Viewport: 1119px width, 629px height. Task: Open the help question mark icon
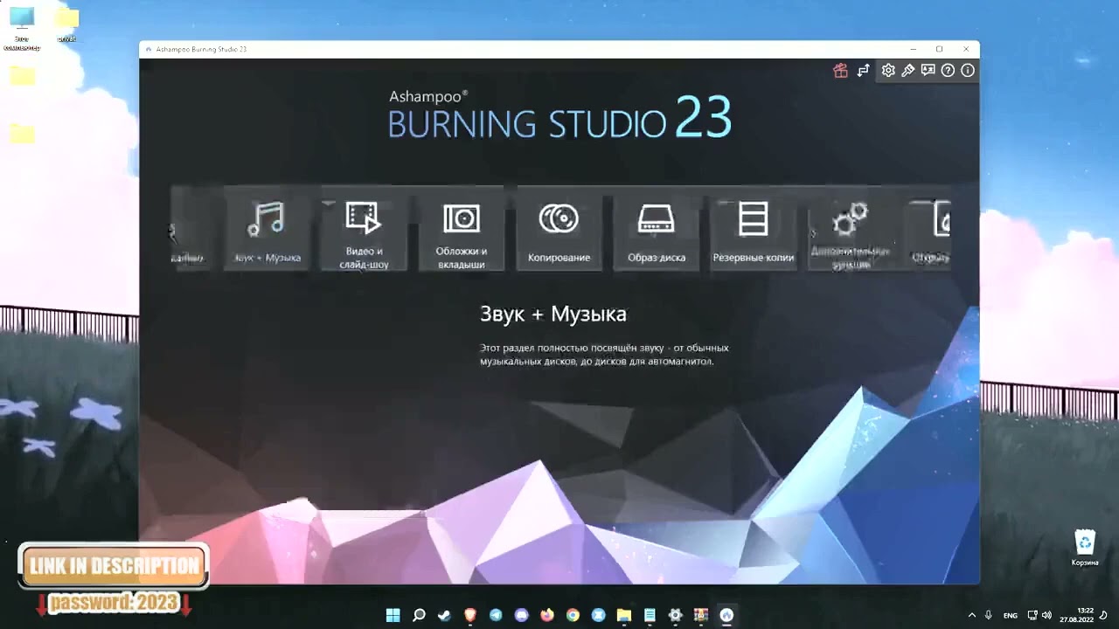(948, 71)
